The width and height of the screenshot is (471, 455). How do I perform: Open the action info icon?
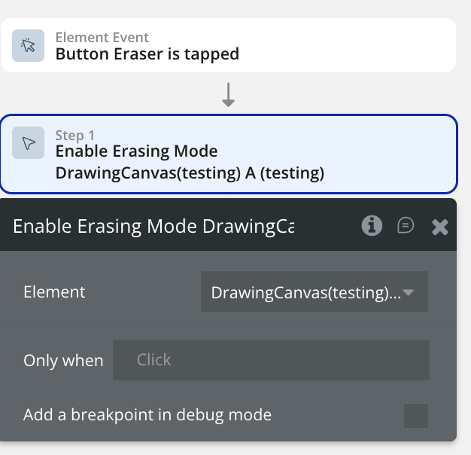(372, 225)
